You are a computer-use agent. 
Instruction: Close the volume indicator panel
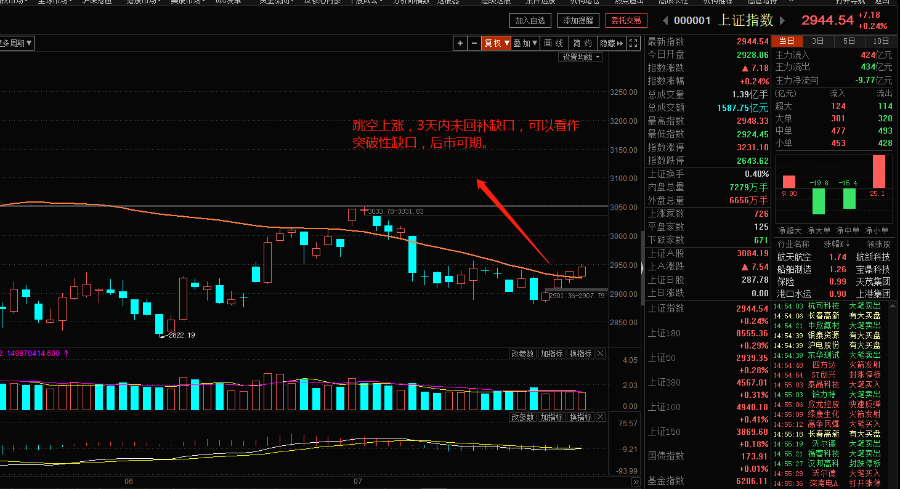(601, 354)
